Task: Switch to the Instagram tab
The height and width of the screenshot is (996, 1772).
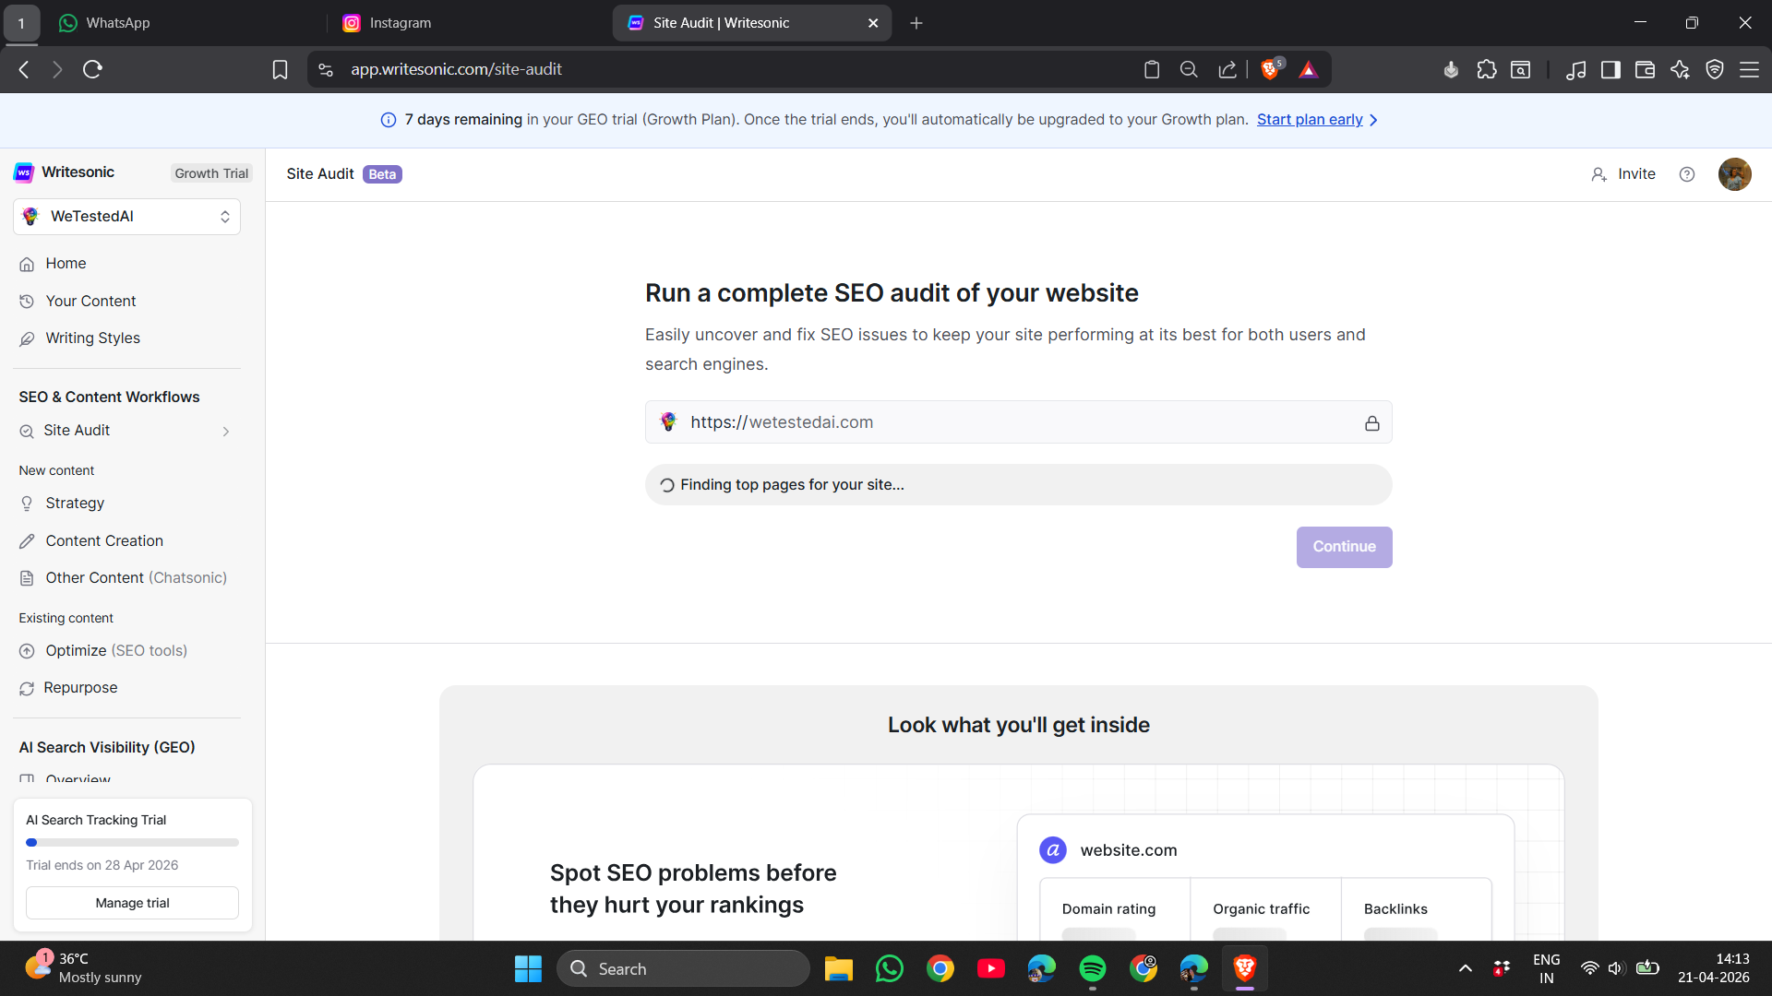Action: 400,23
